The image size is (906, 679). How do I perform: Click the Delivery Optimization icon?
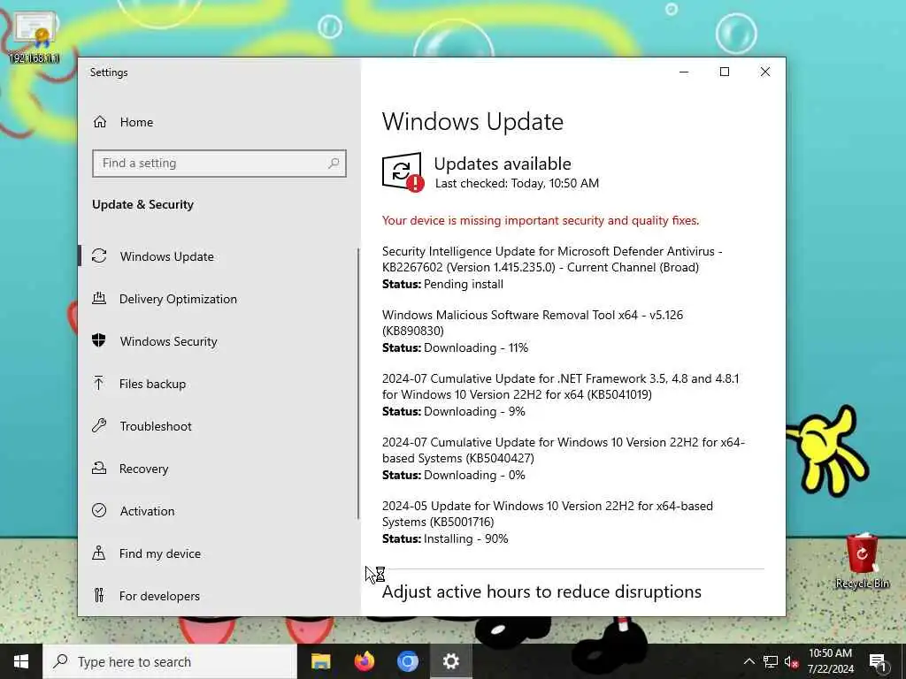[99, 299]
